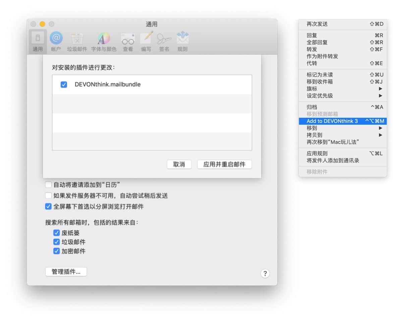Image resolution: width=397 pixels, height=321 pixels.
Task: Open the 编写 Composing preferences icon
Action: [x=146, y=42]
